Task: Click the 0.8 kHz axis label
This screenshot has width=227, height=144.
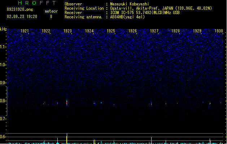Action: 3,101
